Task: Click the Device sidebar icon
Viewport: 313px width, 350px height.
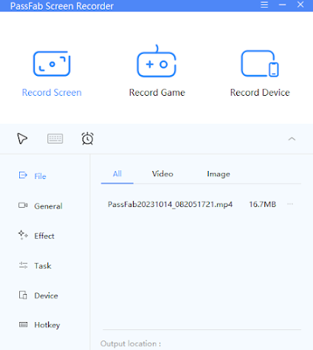Action: (x=23, y=295)
